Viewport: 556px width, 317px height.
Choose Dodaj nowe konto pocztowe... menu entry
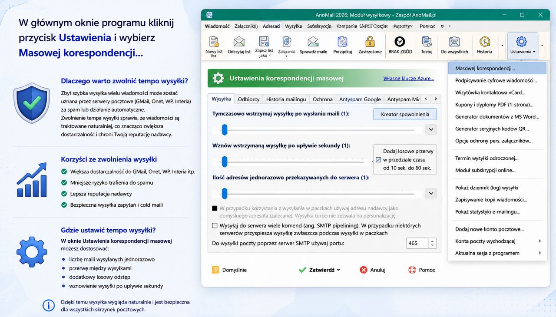(x=497, y=229)
